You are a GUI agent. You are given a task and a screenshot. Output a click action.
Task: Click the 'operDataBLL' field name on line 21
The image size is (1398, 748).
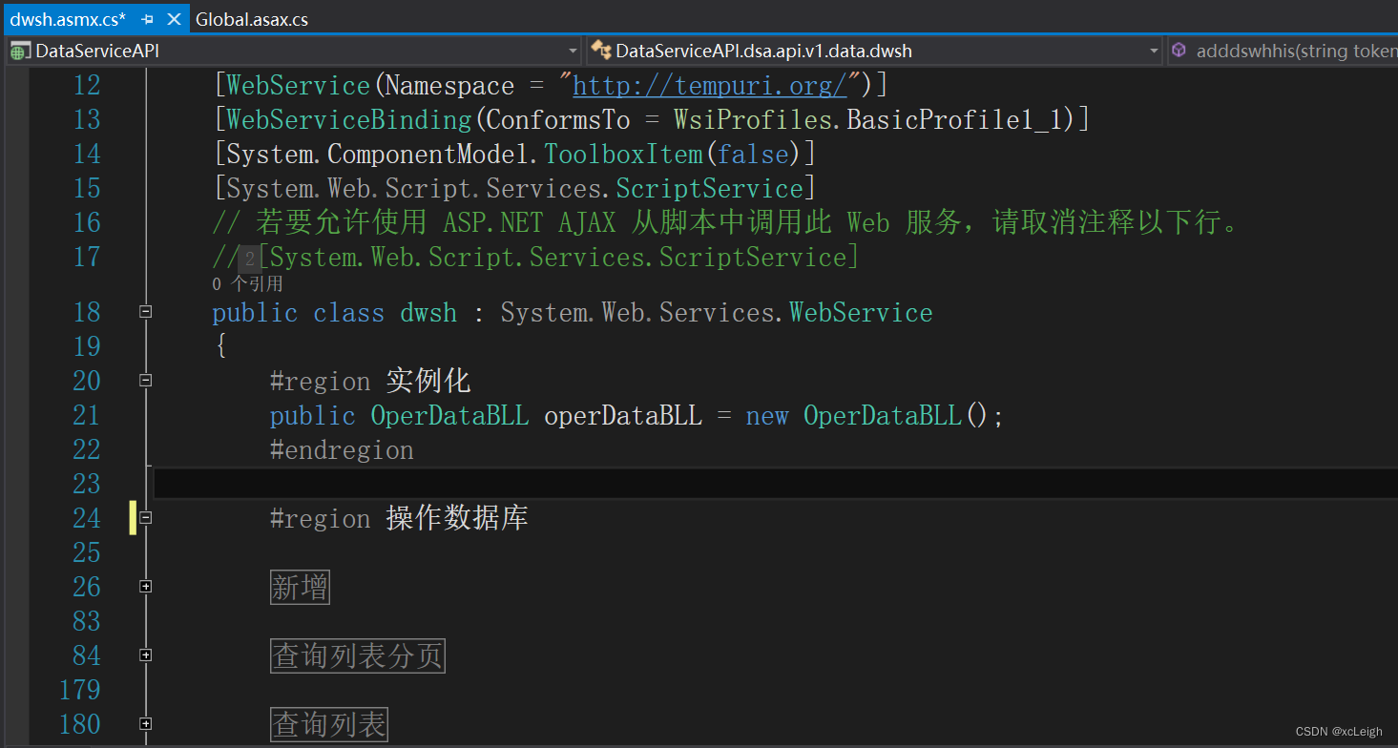[x=623, y=416]
